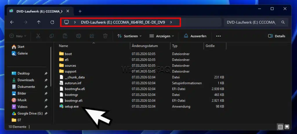Click DVD-Laufwerk (E:) path segment in address bar
Viewport: 297px width, 134px height.
(123, 22)
